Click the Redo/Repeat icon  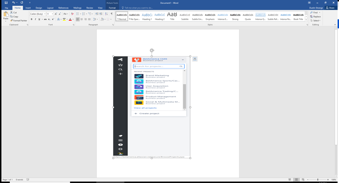22,3
